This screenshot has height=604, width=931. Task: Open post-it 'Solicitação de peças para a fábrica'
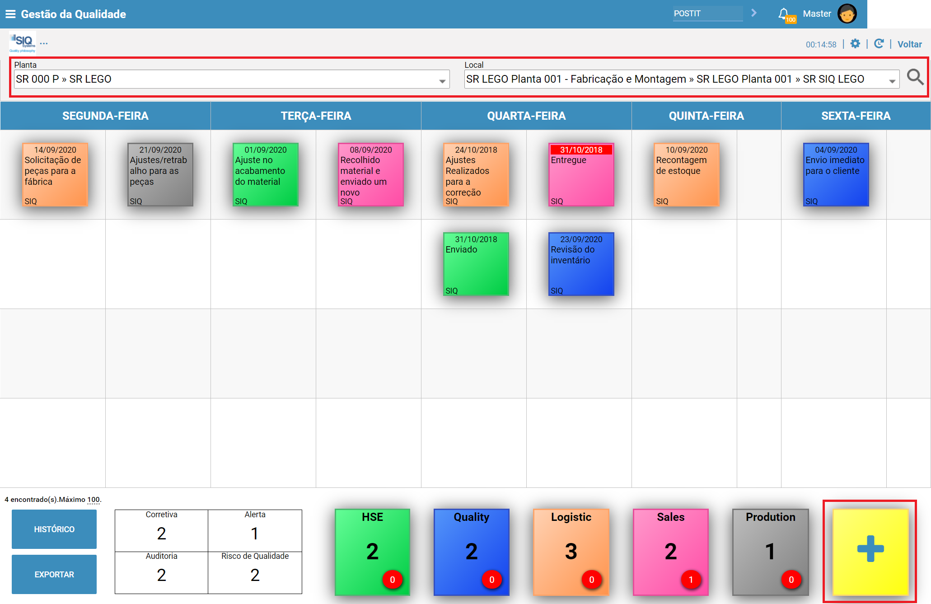click(x=55, y=175)
